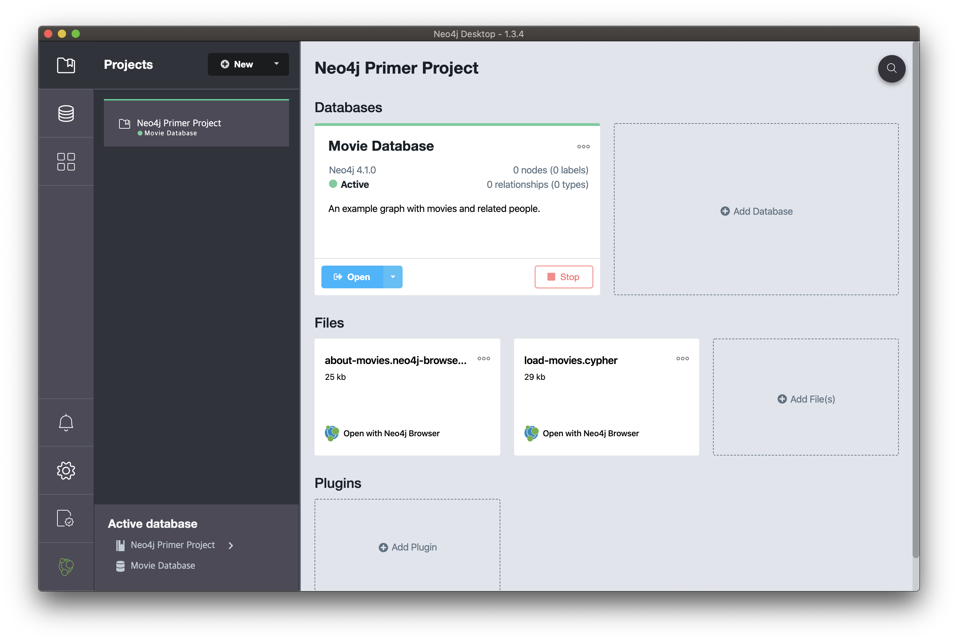The image size is (958, 642).
Task: Expand the Neo4j Primer Project chevron under Active database
Action: [231, 545]
